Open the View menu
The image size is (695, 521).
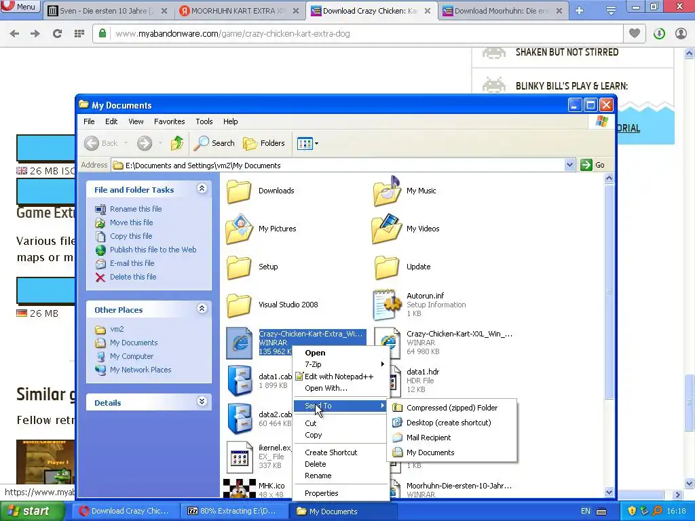pos(136,121)
